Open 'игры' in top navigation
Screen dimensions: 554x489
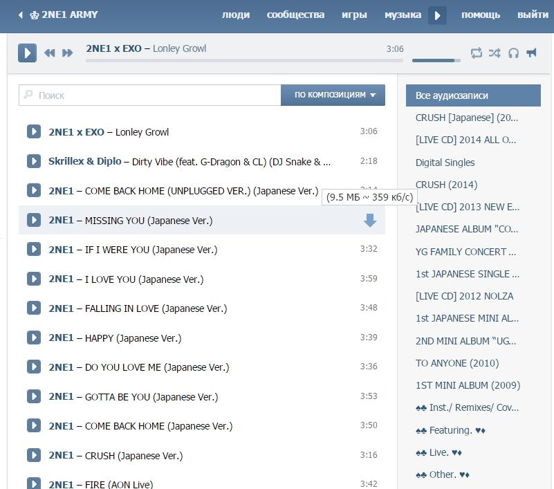click(354, 15)
